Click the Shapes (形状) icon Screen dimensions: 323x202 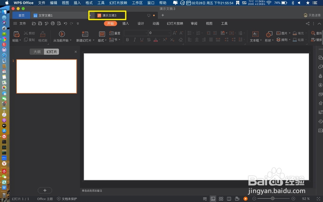coord(269,34)
